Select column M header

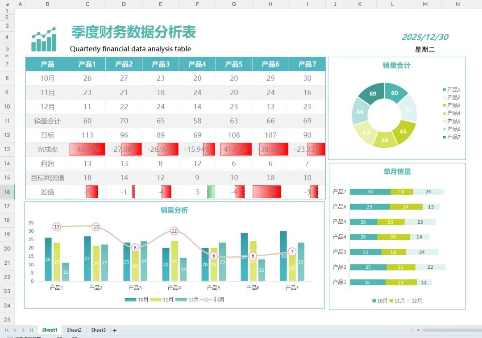pos(425,4)
